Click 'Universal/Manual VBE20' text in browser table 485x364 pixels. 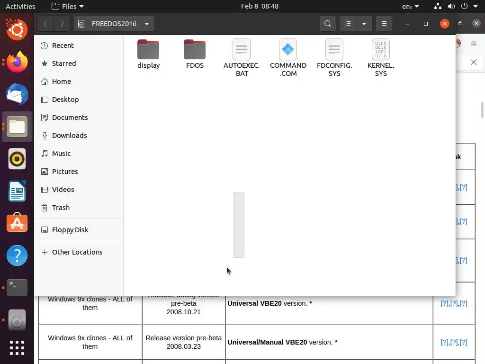coord(267,342)
